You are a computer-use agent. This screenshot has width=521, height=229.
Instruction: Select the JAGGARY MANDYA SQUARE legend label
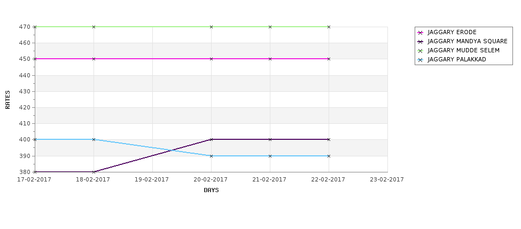468,42
